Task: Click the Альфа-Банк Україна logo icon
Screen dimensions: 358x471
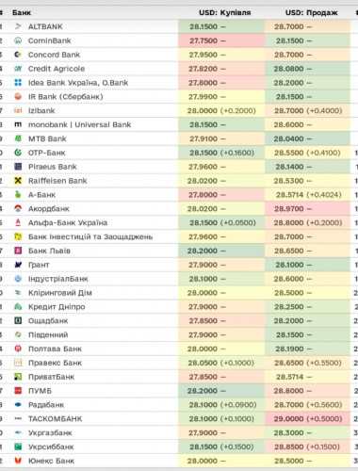Action: tap(18, 222)
